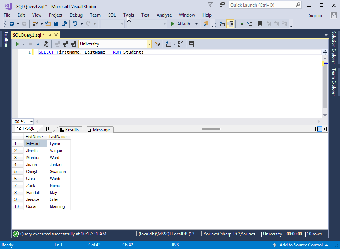Click the bookmark icon in toolbar
Image resolution: width=340 pixels, height=249 pixels.
pos(260,24)
